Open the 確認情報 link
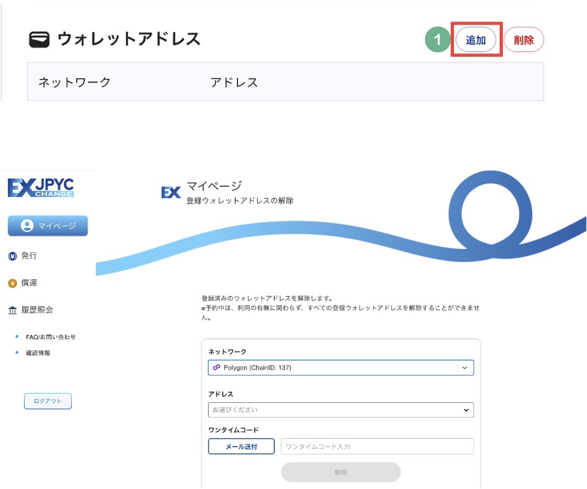Image resolution: width=587 pixels, height=489 pixels. coord(38,353)
